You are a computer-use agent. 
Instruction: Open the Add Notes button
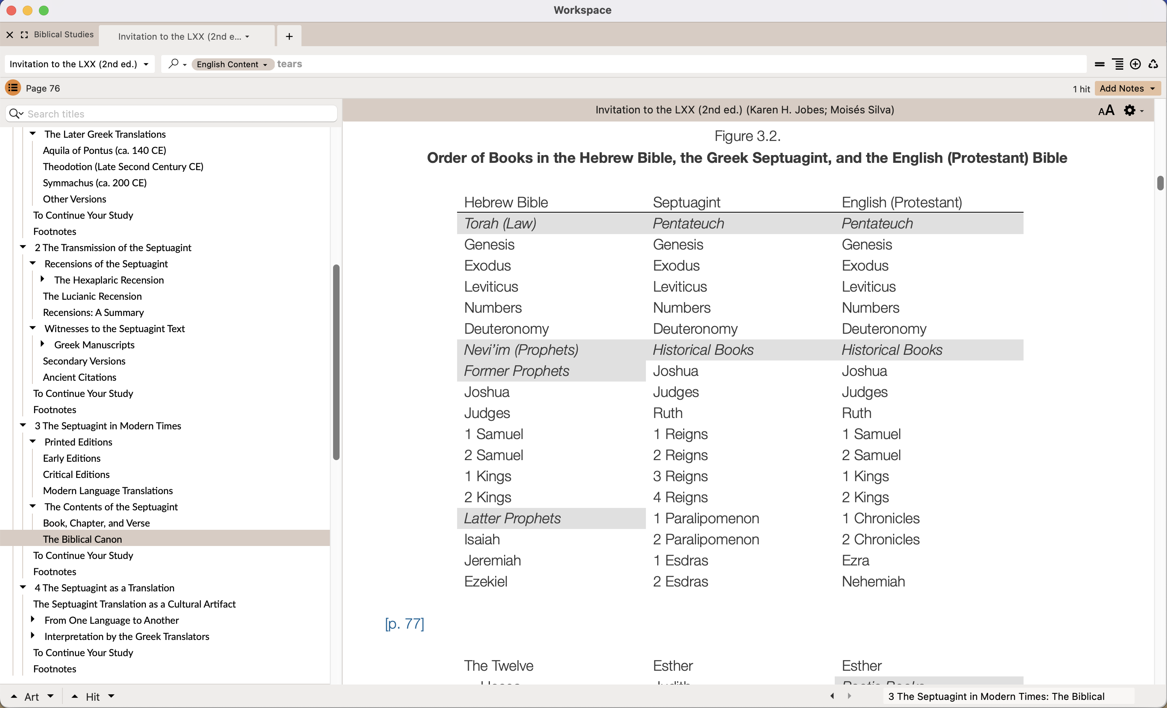(x=1127, y=88)
